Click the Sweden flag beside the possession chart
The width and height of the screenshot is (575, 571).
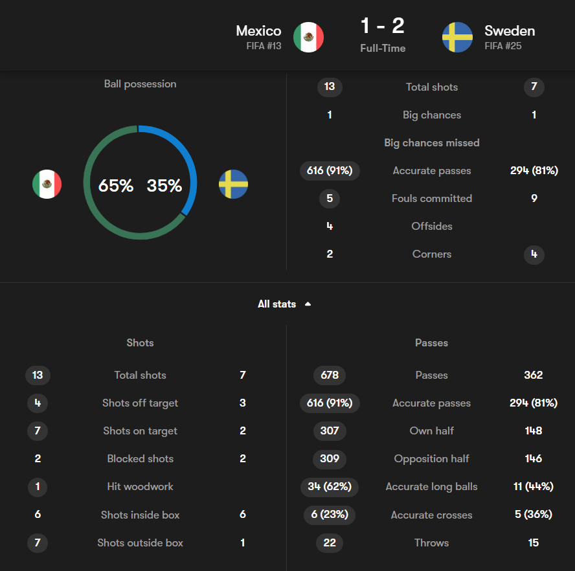(233, 185)
